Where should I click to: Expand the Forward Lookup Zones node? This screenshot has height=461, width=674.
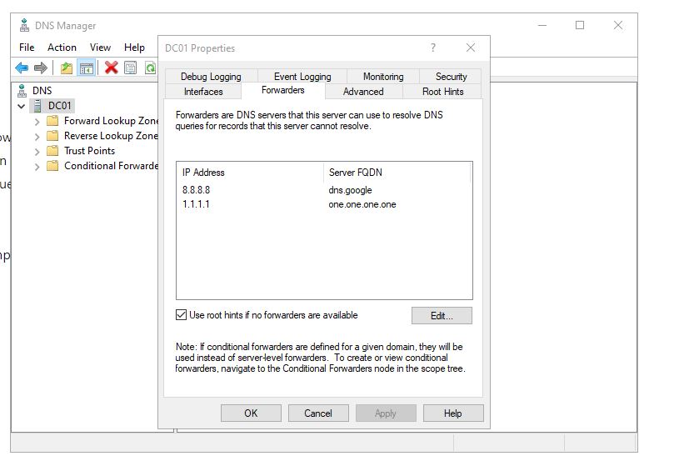pos(37,122)
